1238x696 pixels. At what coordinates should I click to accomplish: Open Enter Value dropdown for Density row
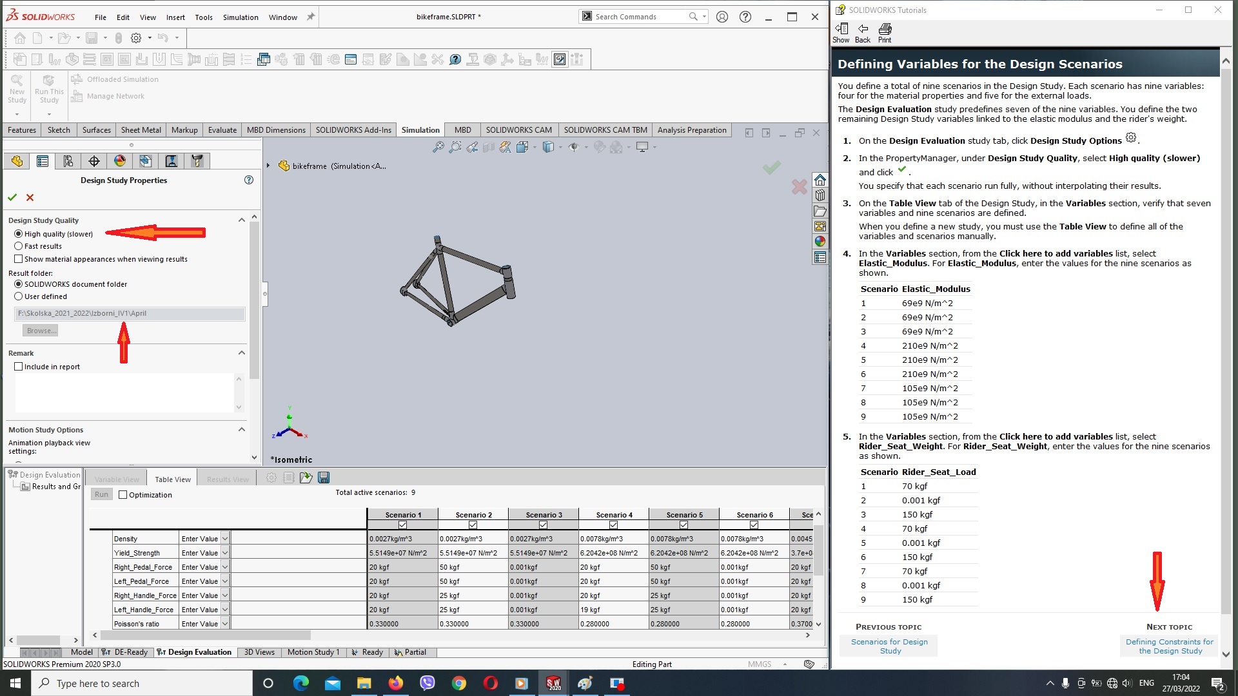tap(225, 539)
